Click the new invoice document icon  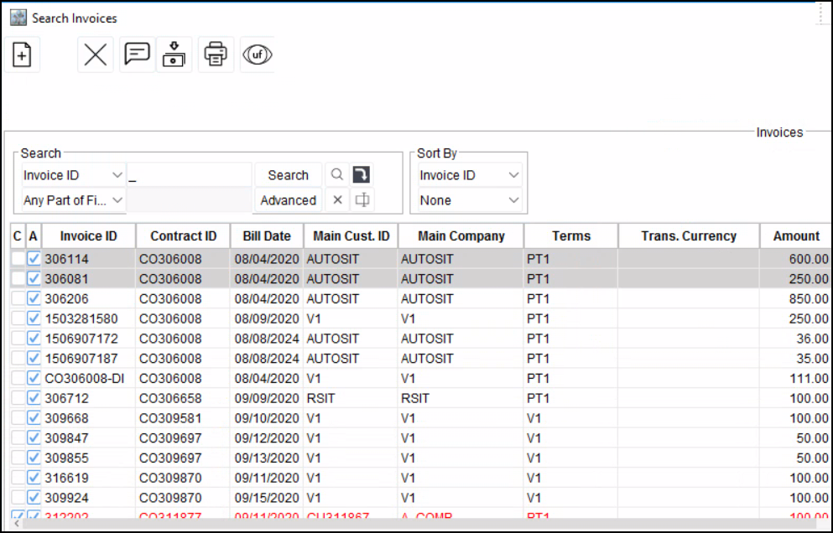[x=23, y=55]
